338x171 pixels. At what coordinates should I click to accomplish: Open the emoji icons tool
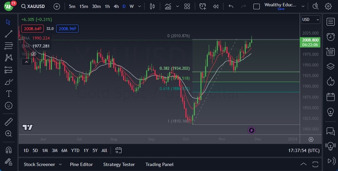pyautogui.click(x=9, y=106)
